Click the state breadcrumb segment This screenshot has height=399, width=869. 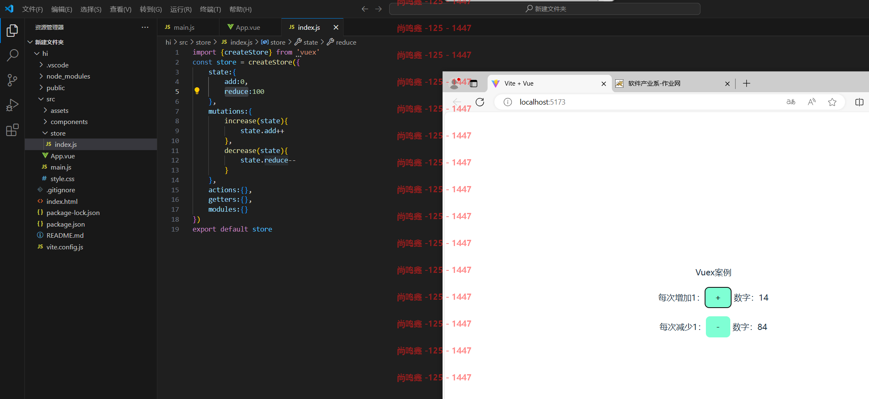(311, 42)
